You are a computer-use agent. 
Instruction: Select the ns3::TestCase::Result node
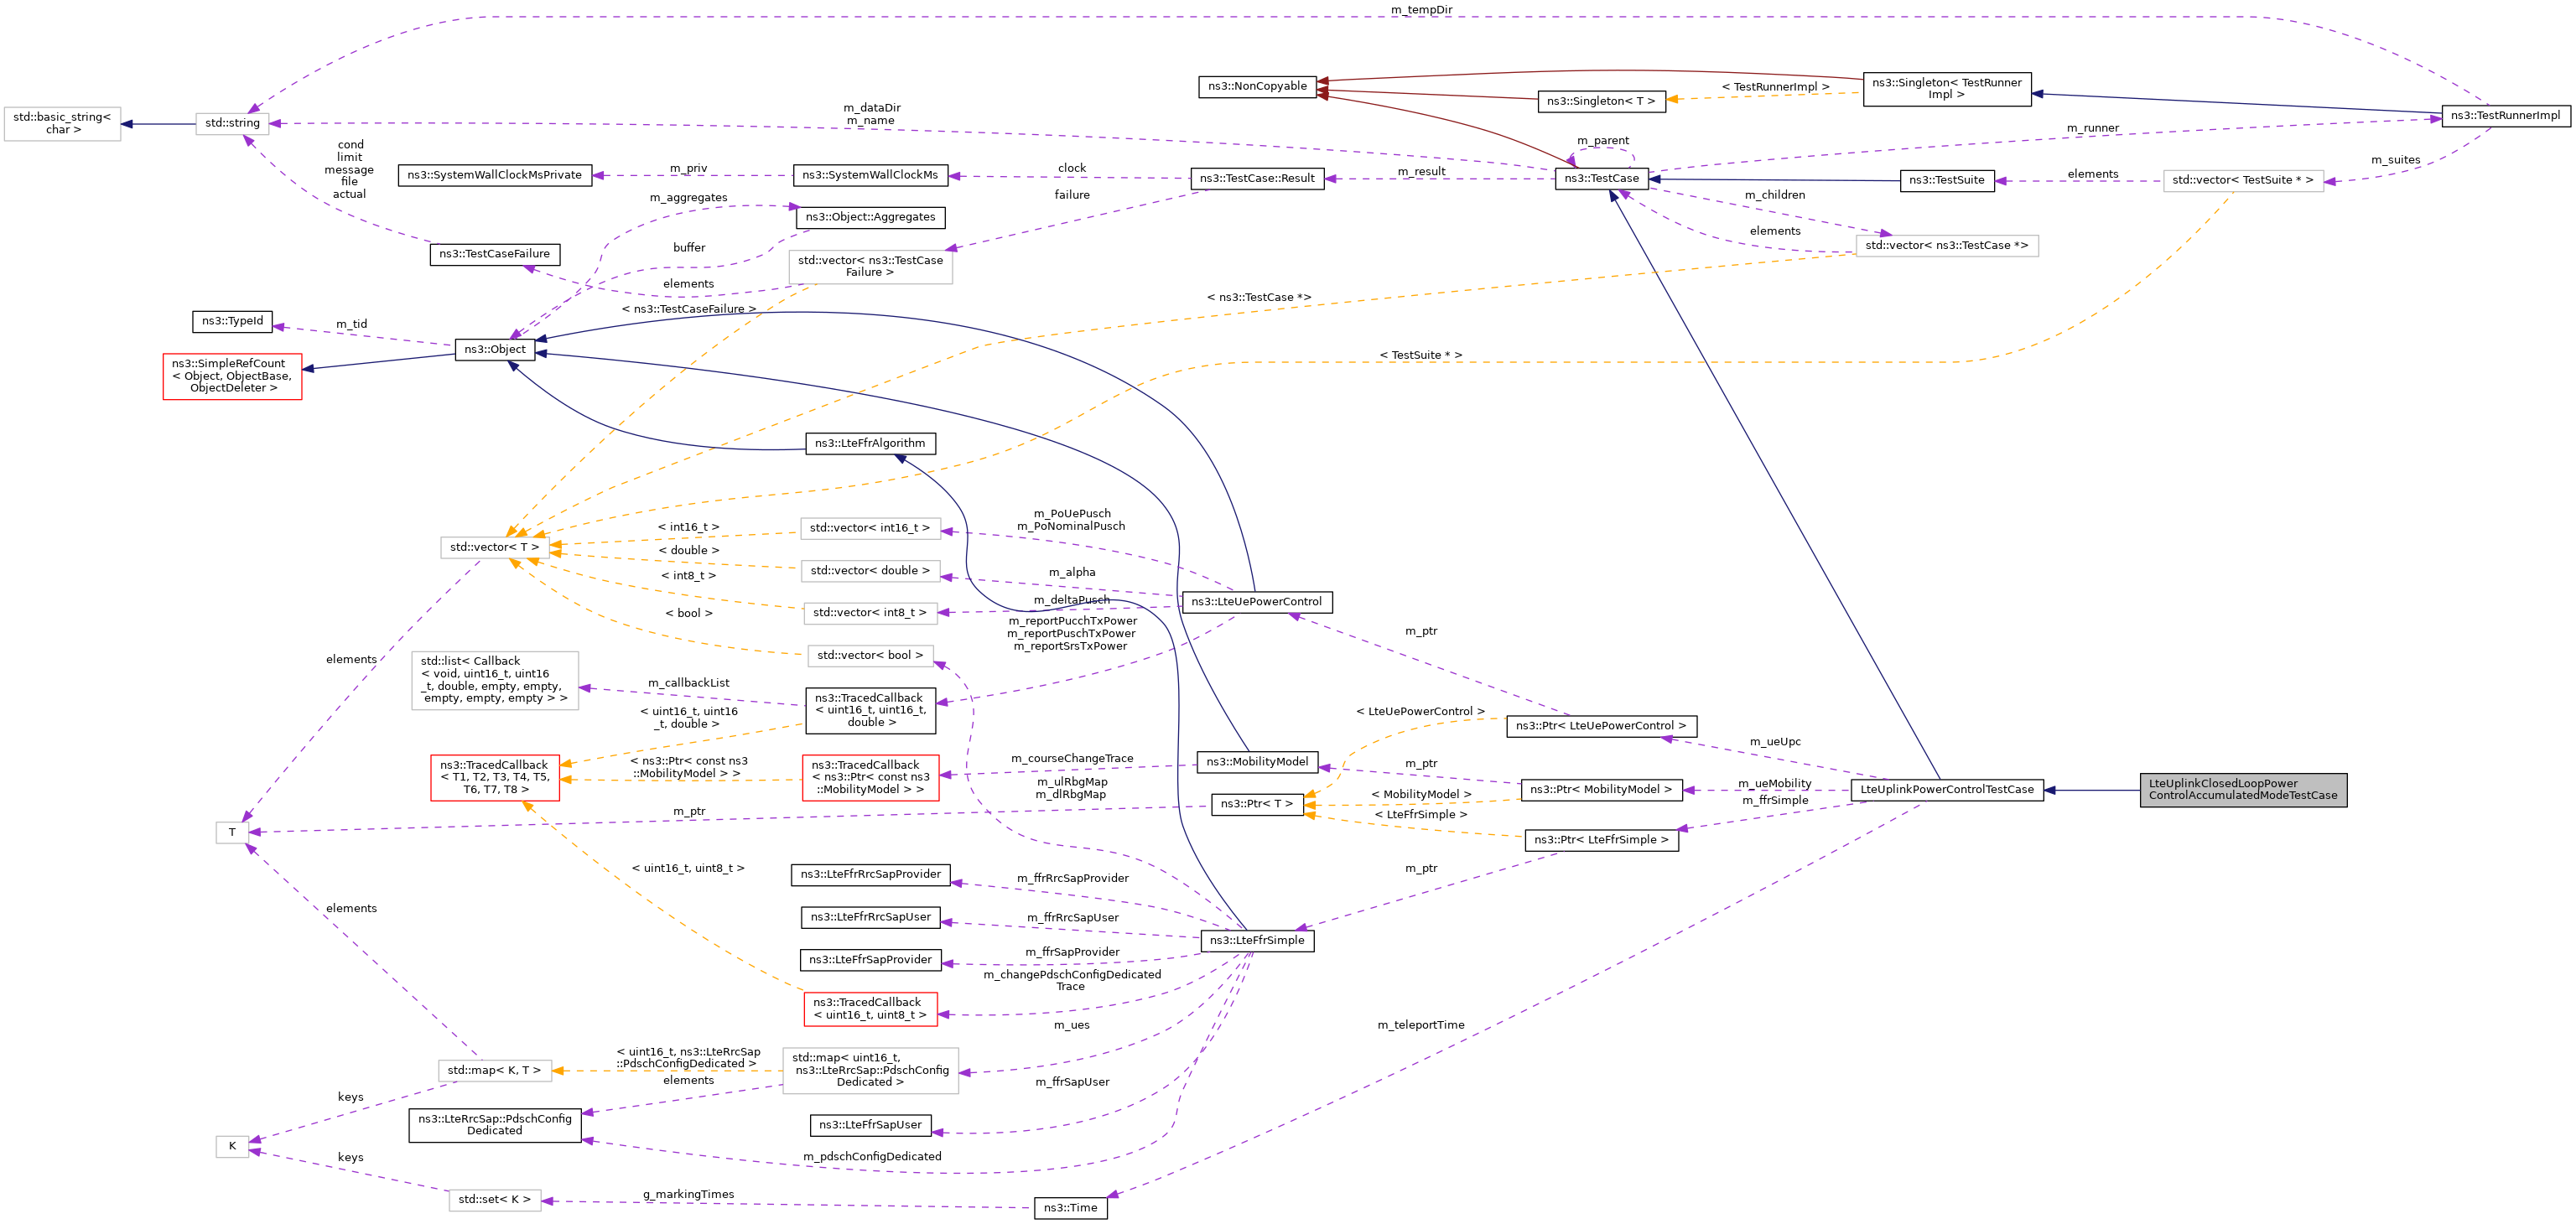pos(1257,179)
